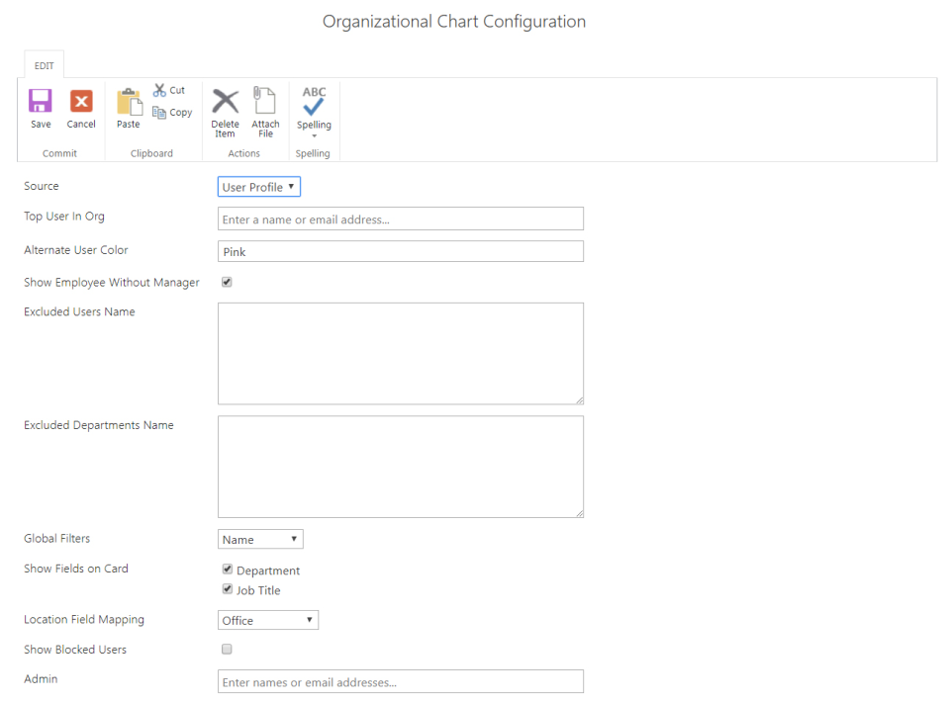950x702 pixels.
Task: Open the Source dropdown showing User Profile
Action: click(x=258, y=186)
